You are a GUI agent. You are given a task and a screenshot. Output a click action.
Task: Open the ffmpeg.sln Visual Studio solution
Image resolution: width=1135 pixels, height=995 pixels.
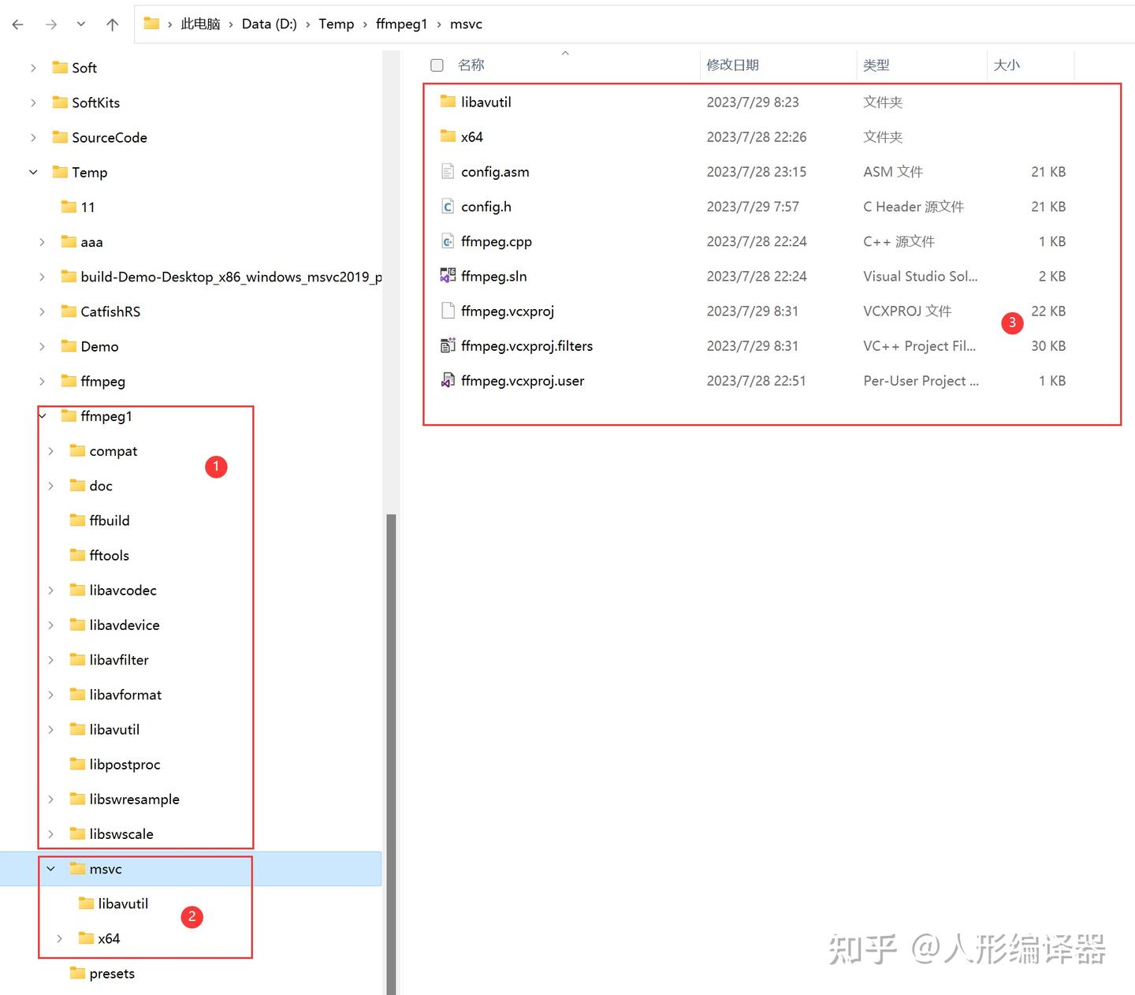tap(493, 276)
